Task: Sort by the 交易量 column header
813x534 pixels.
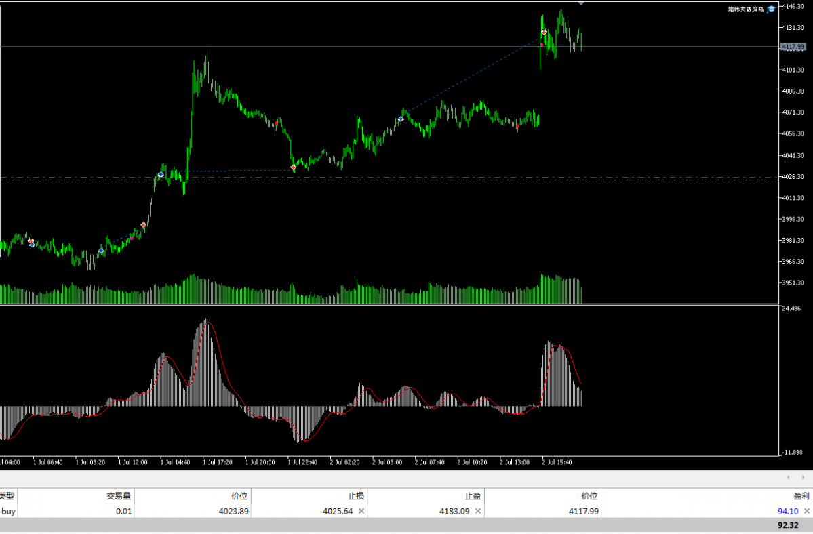Action: point(119,496)
